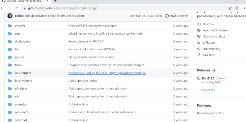The image size is (246, 123).
Task: Click the commit history clock icon
Action: 167,16
